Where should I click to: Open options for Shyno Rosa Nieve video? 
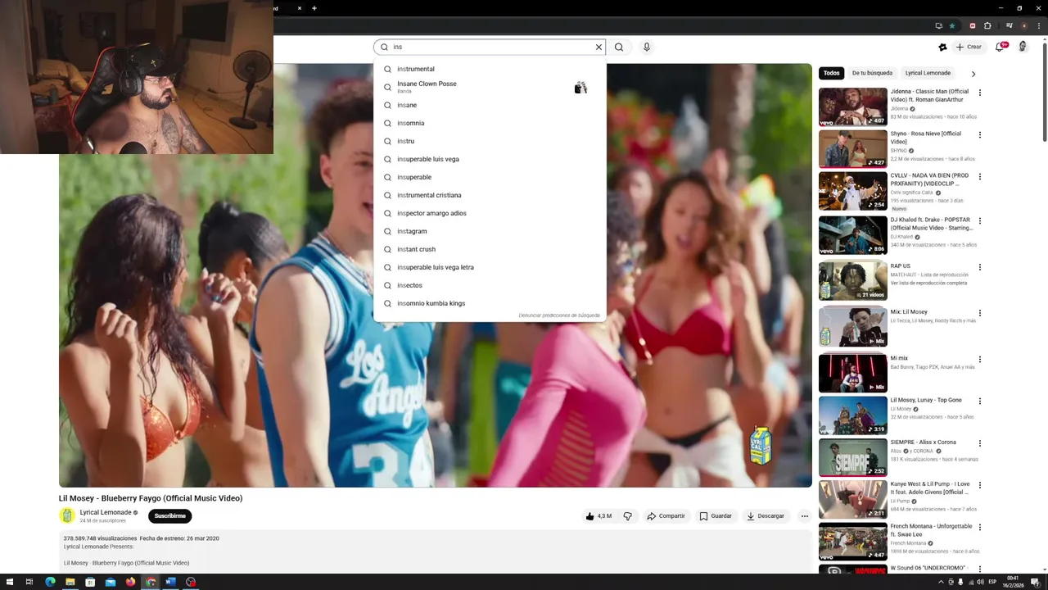[980, 134]
